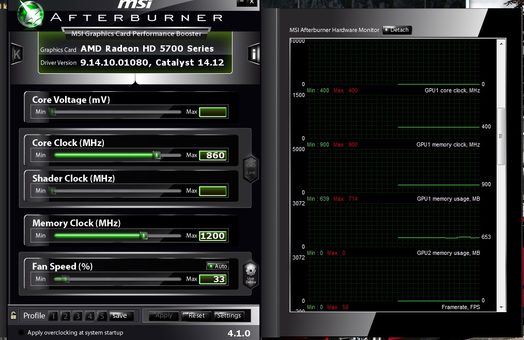Click the Fan Speed (%) heading
The width and height of the screenshot is (524, 340).
coord(62,266)
